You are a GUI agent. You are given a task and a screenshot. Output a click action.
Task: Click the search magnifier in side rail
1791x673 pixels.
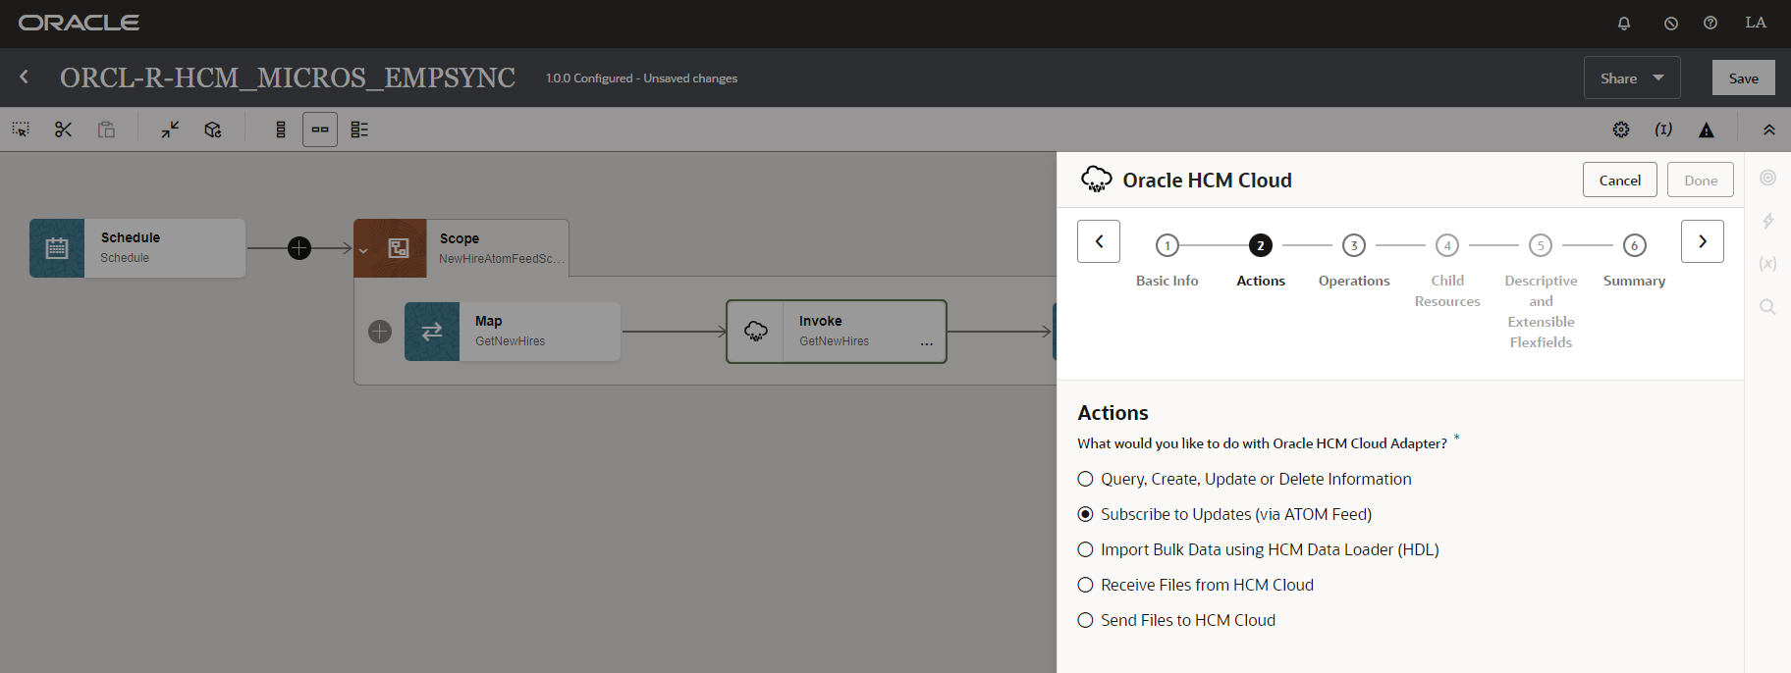click(x=1767, y=307)
